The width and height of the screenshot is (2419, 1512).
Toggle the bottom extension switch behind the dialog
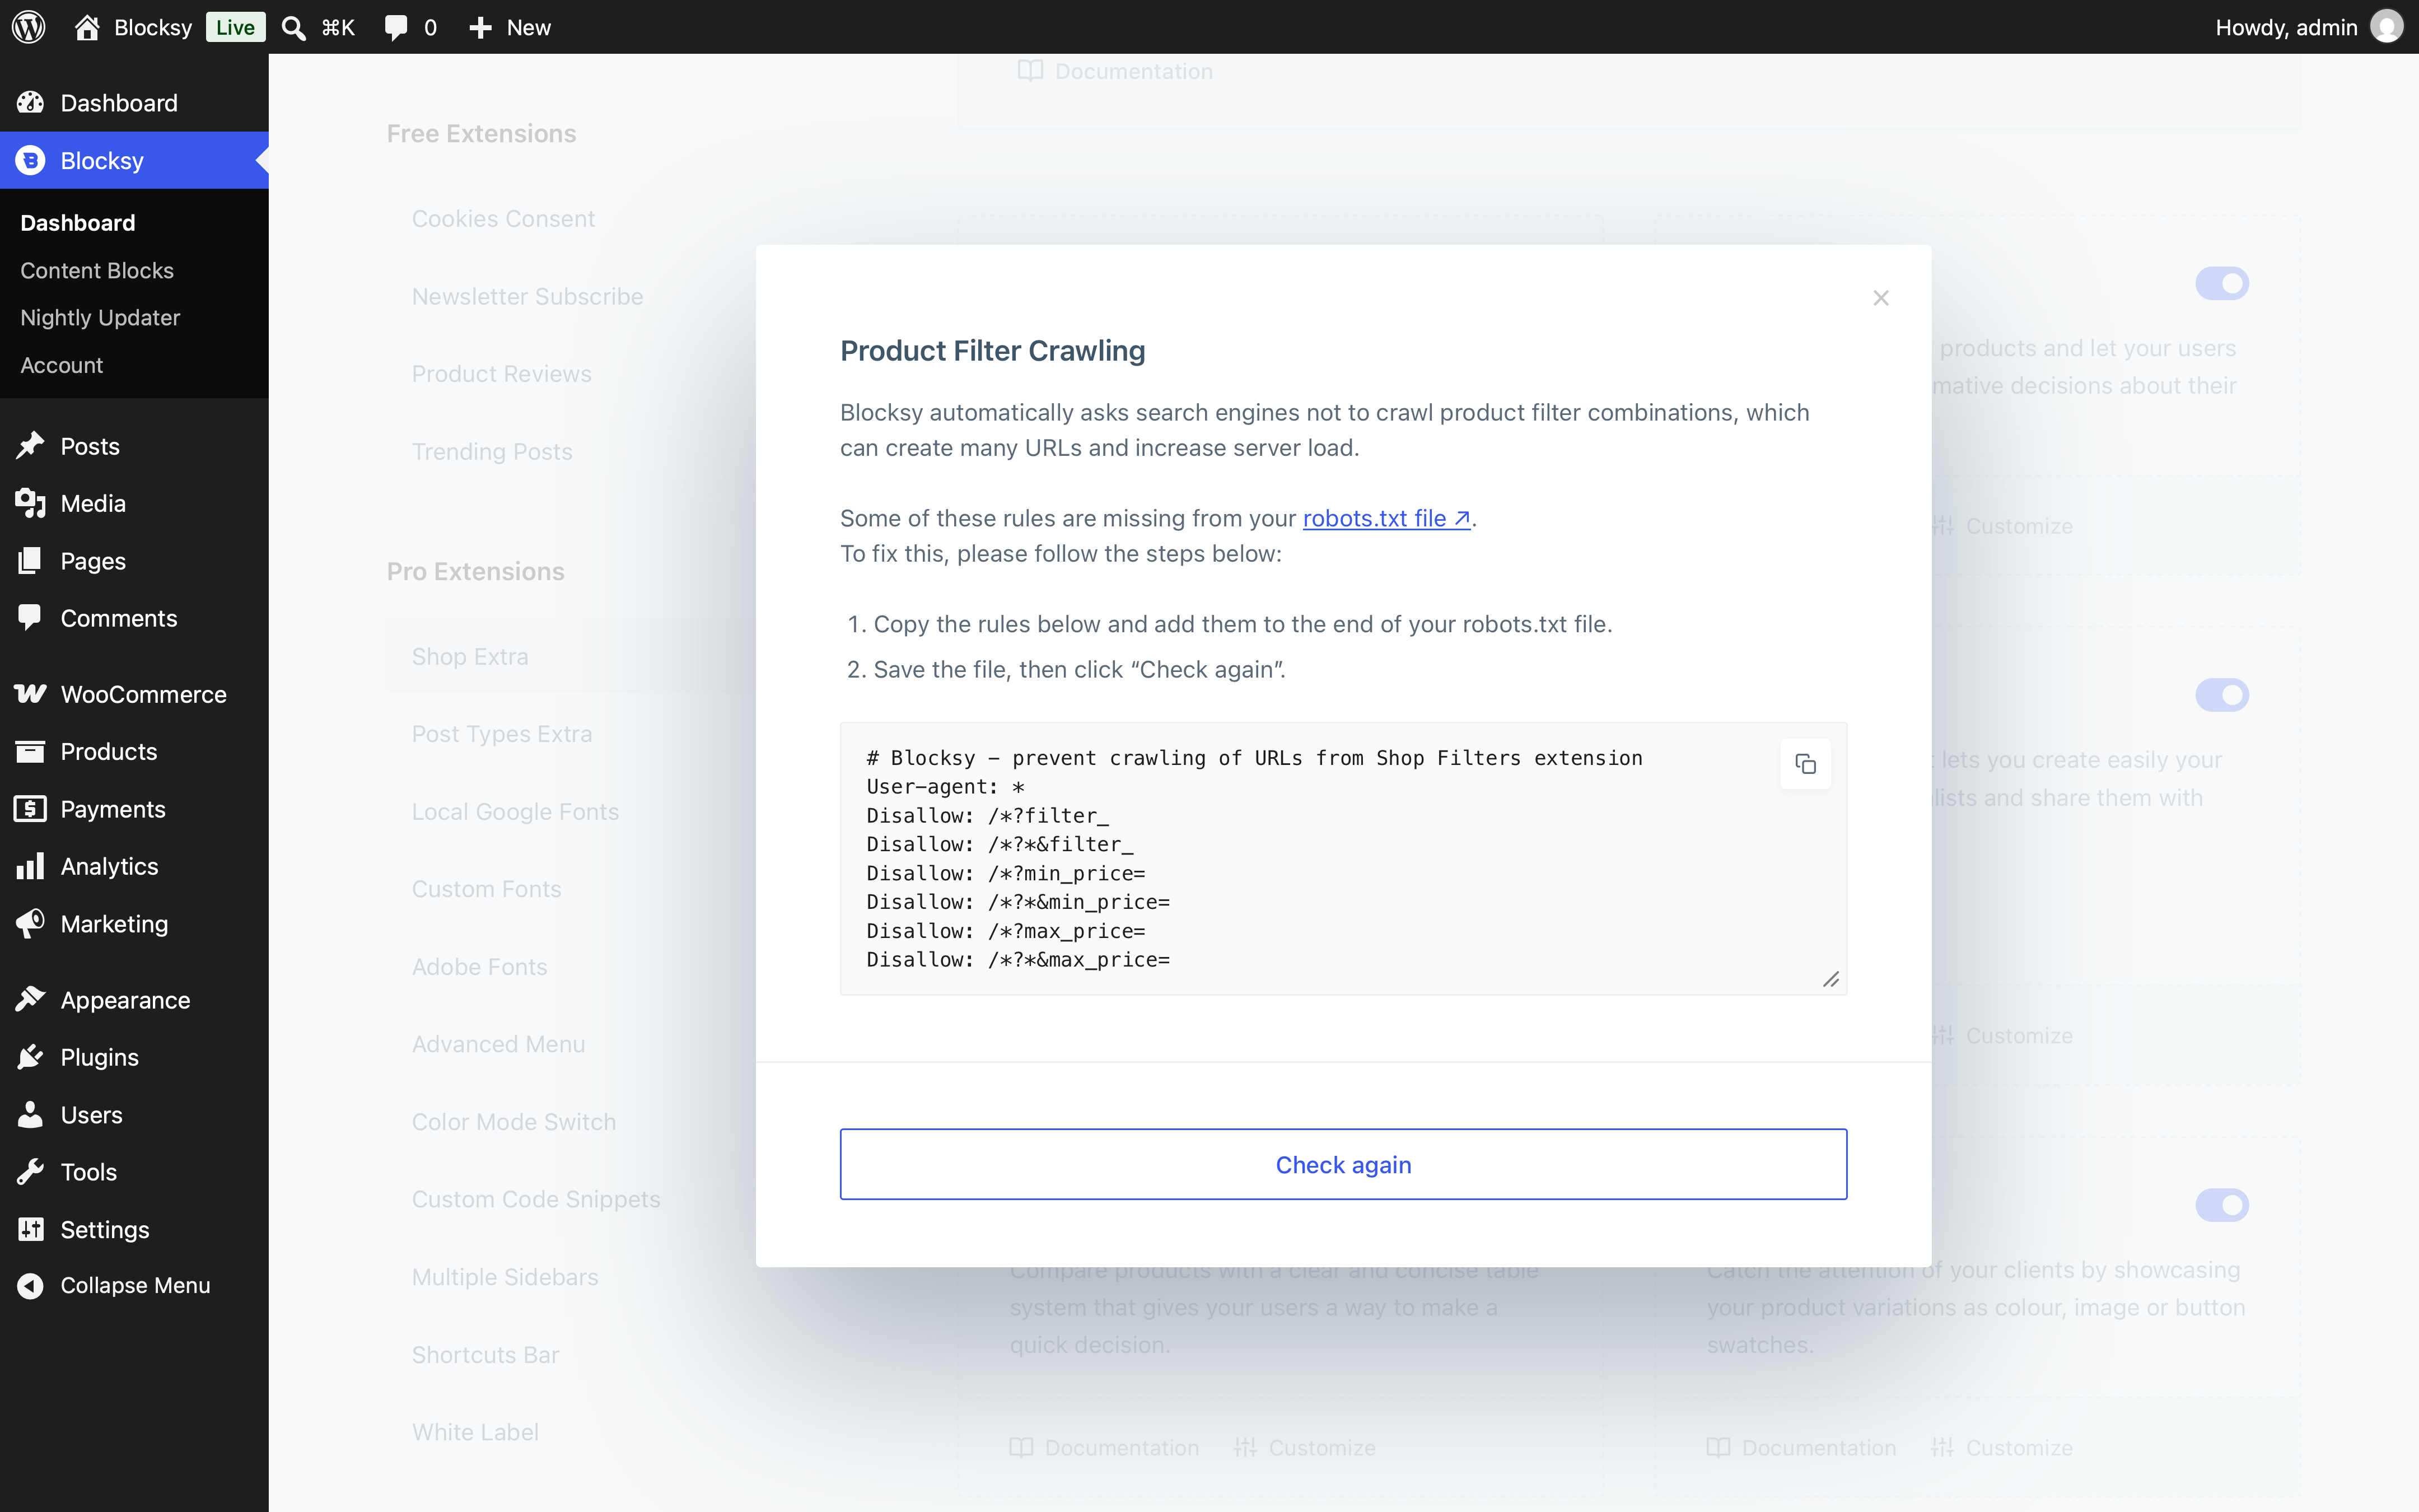click(2222, 1205)
